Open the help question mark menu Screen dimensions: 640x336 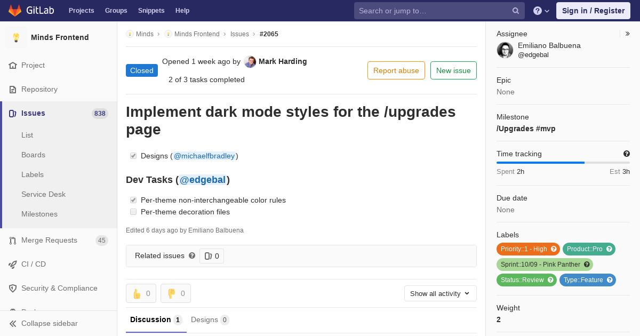coord(541,11)
